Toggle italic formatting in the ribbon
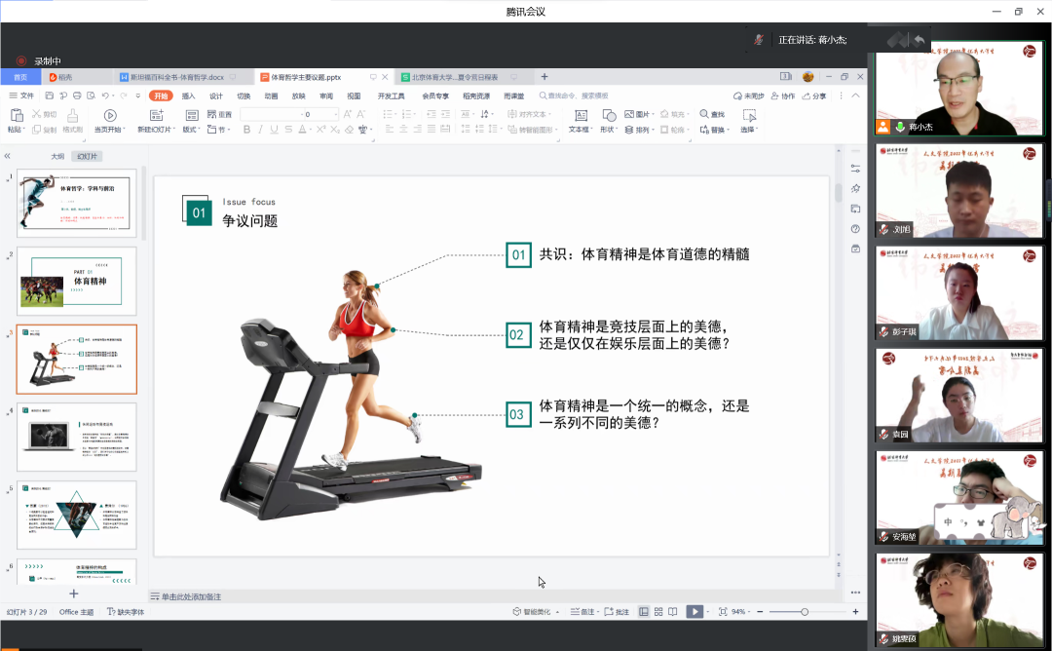This screenshot has width=1052, height=651. pos(260,129)
